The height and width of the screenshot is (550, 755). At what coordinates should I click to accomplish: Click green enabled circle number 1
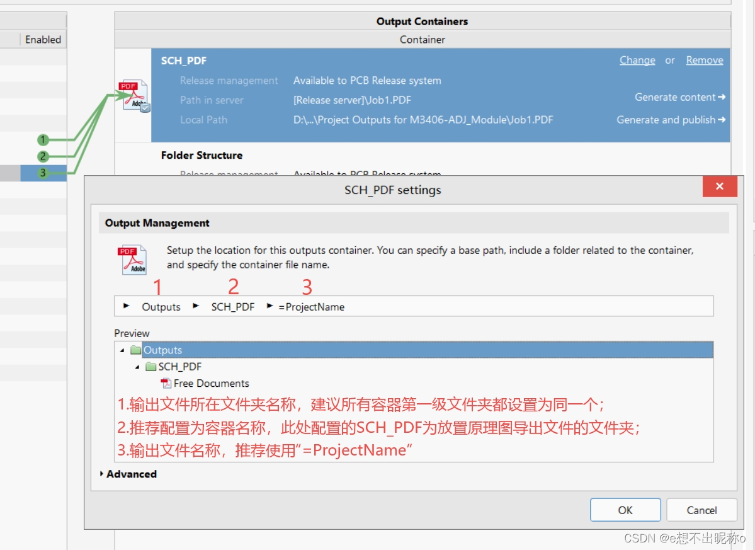coord(43,140)
